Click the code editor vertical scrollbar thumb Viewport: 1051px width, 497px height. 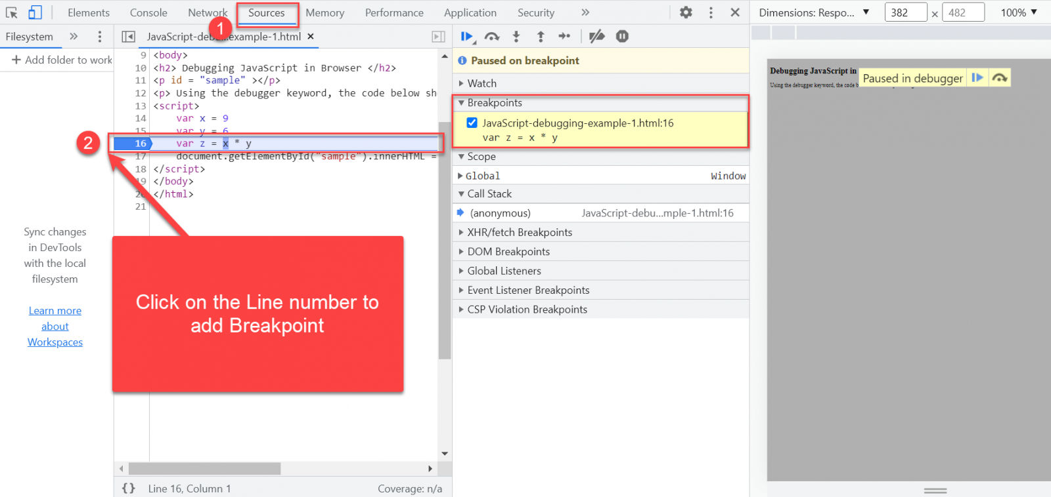coord(445,241)
